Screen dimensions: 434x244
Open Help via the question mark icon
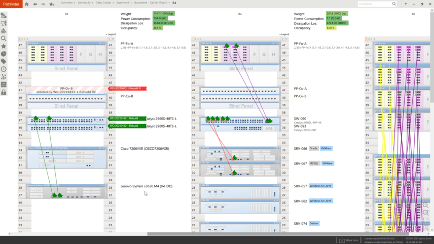click(406, 4)
